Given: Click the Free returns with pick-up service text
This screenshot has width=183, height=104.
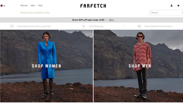Looking at the screenshot, I should pyautogui.click(x=34, y=26).
